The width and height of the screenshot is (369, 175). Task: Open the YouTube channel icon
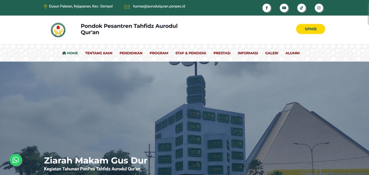[x=284, y=8]
